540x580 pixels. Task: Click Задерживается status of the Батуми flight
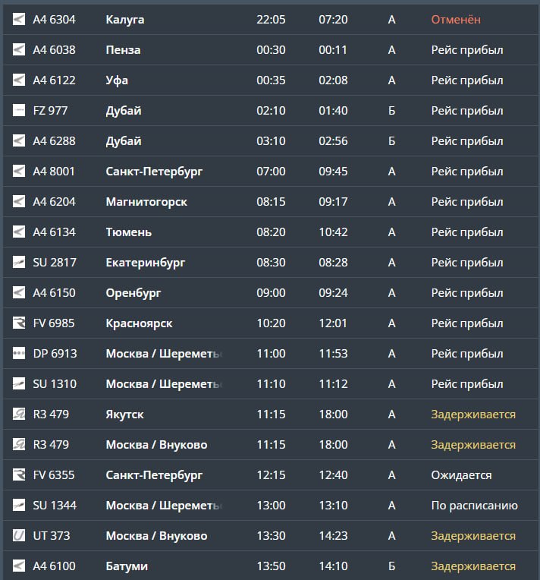point(473,566)
